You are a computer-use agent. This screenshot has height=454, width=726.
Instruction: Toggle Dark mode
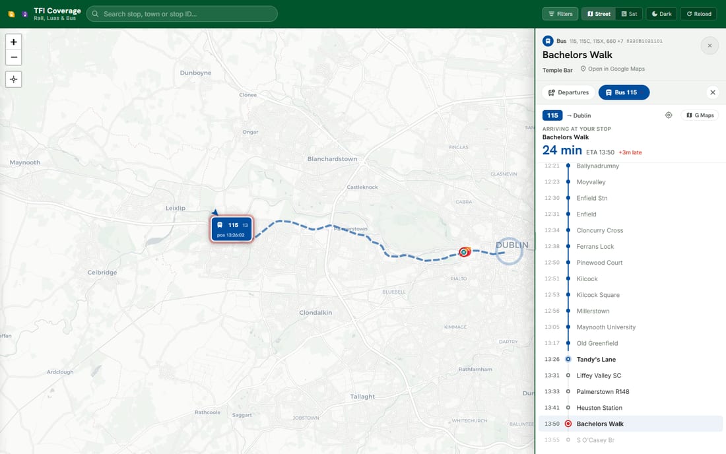(x=661, y=14)
